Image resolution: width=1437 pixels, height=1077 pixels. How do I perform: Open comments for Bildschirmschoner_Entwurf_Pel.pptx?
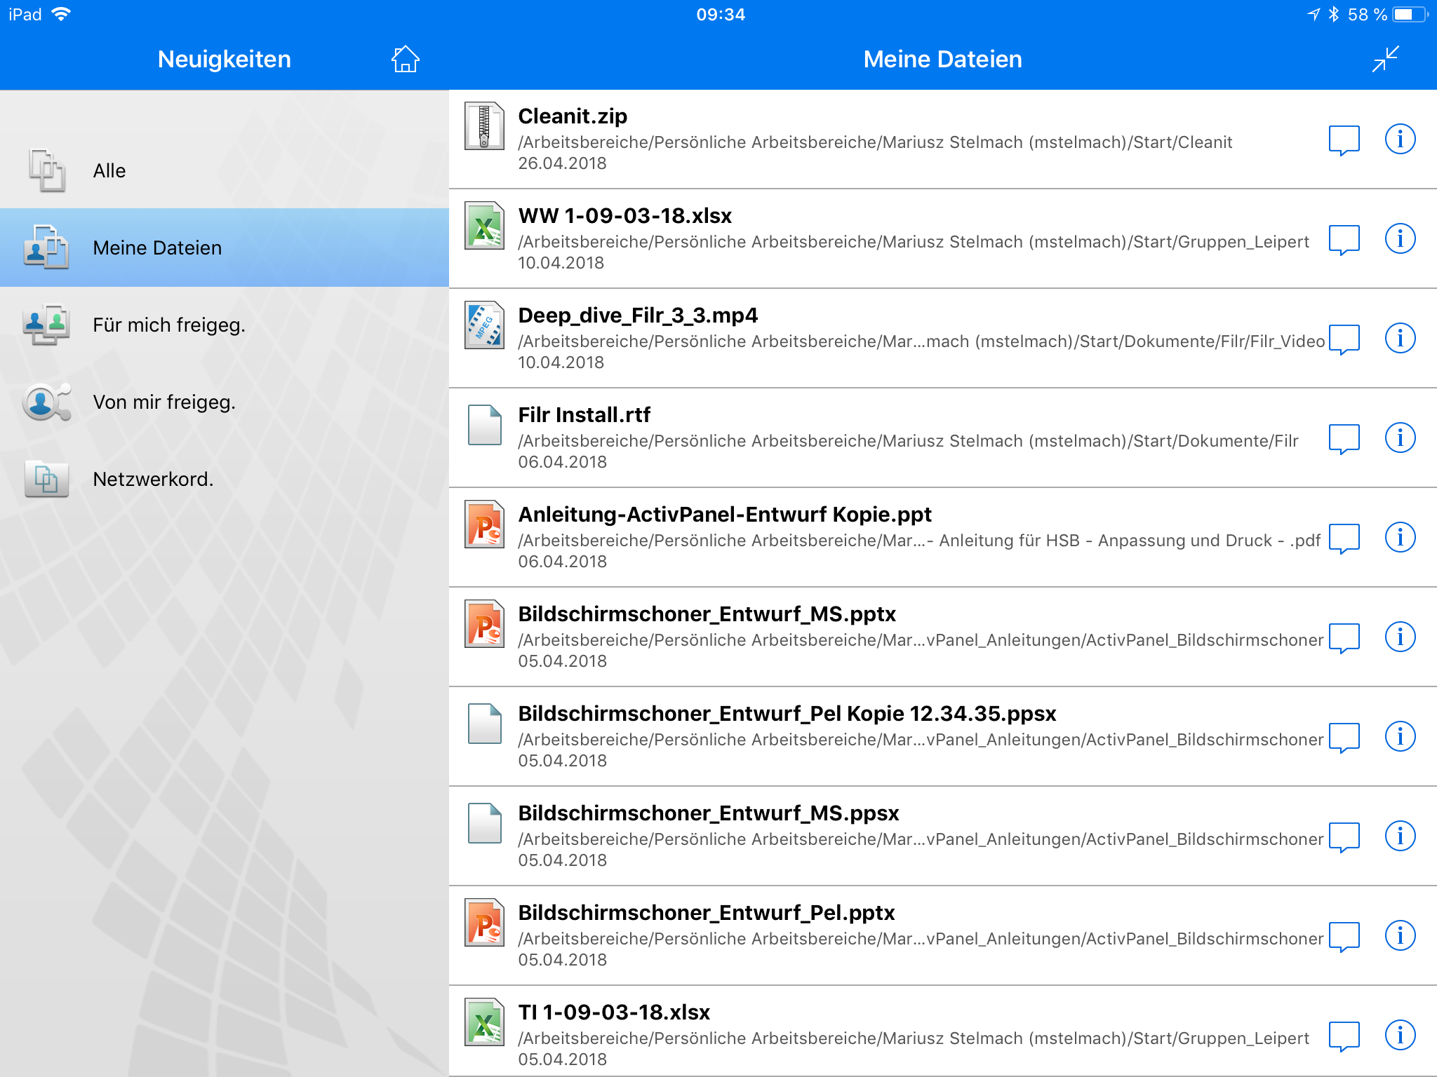(x=1344, y=937)
